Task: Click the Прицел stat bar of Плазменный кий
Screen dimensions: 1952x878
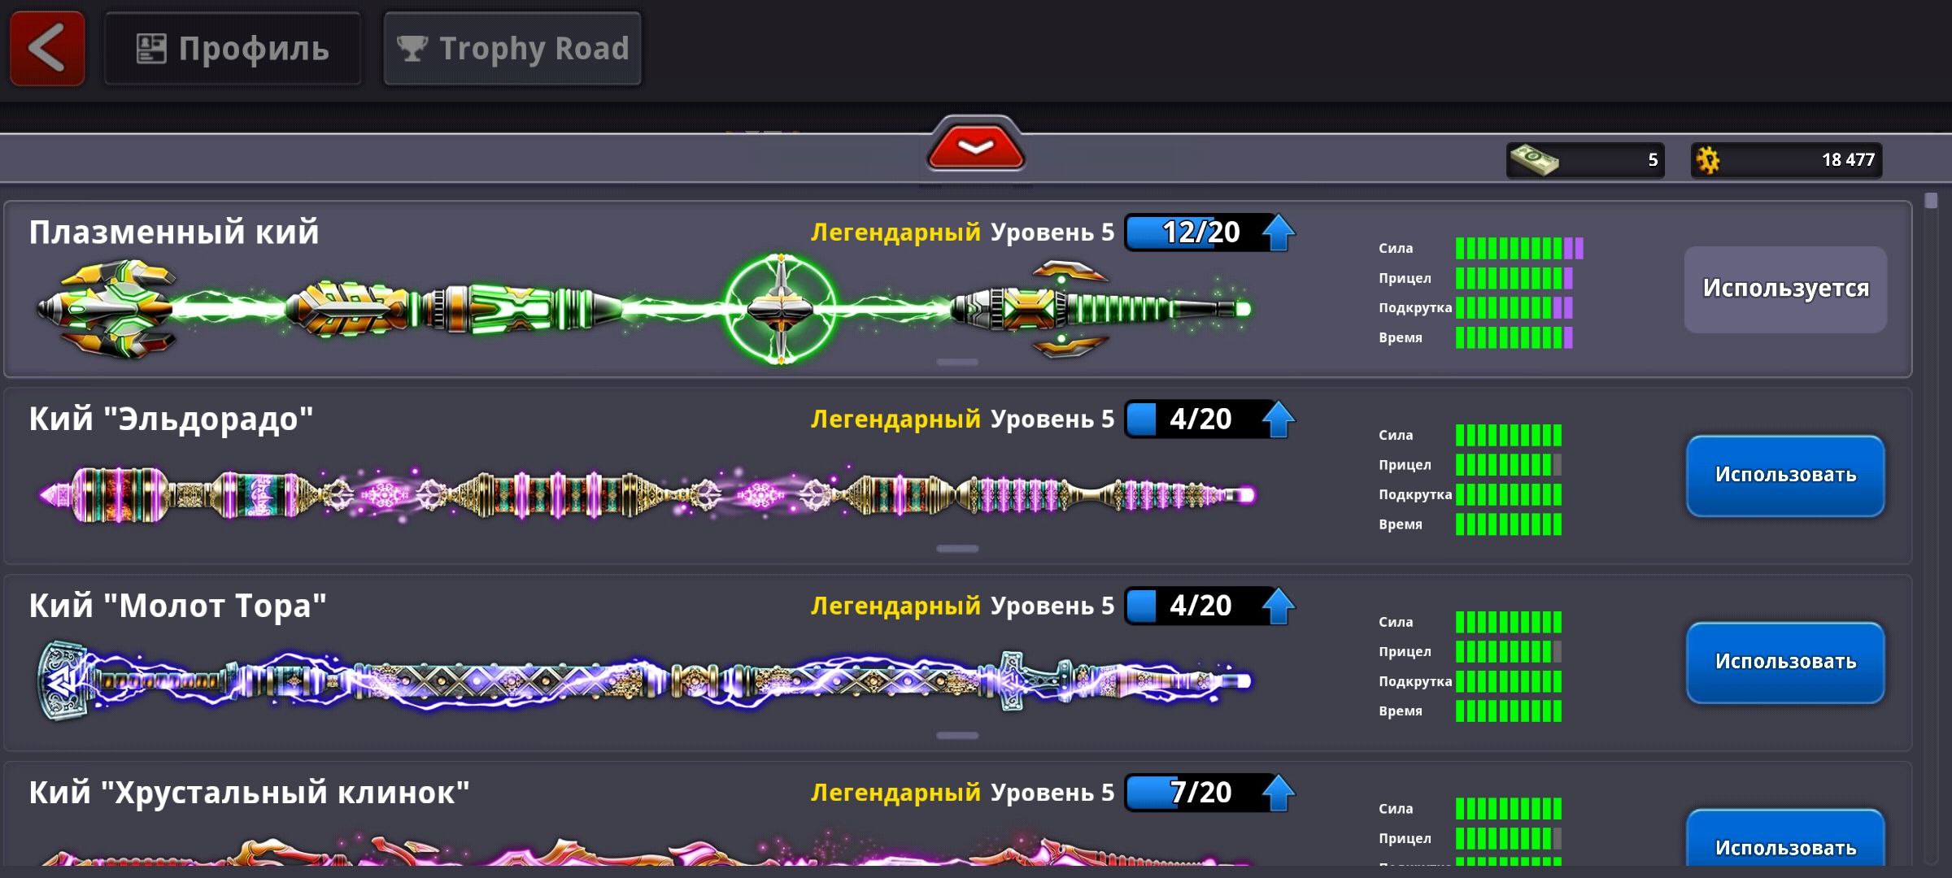Action: point(1514,278)
